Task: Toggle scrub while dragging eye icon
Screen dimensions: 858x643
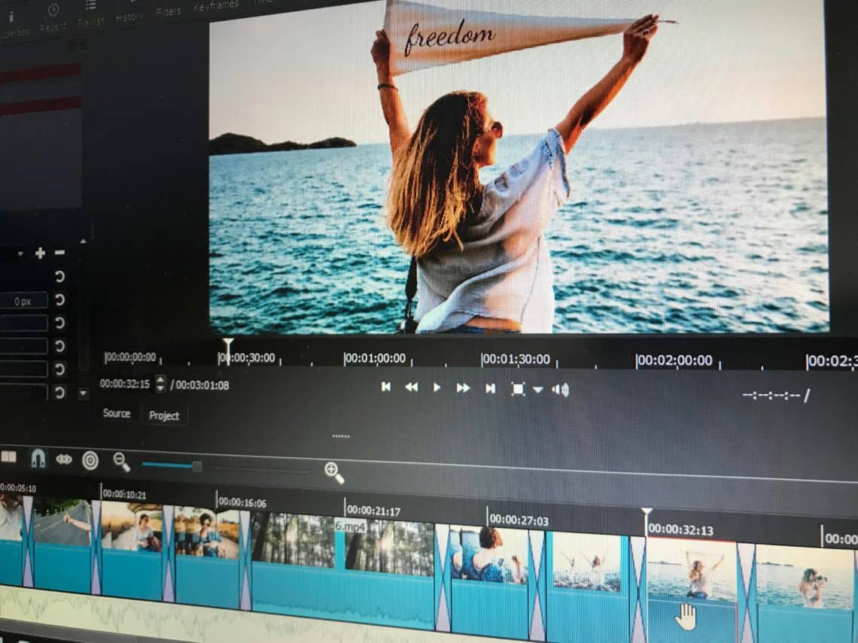Action: [x=63, y=460]
